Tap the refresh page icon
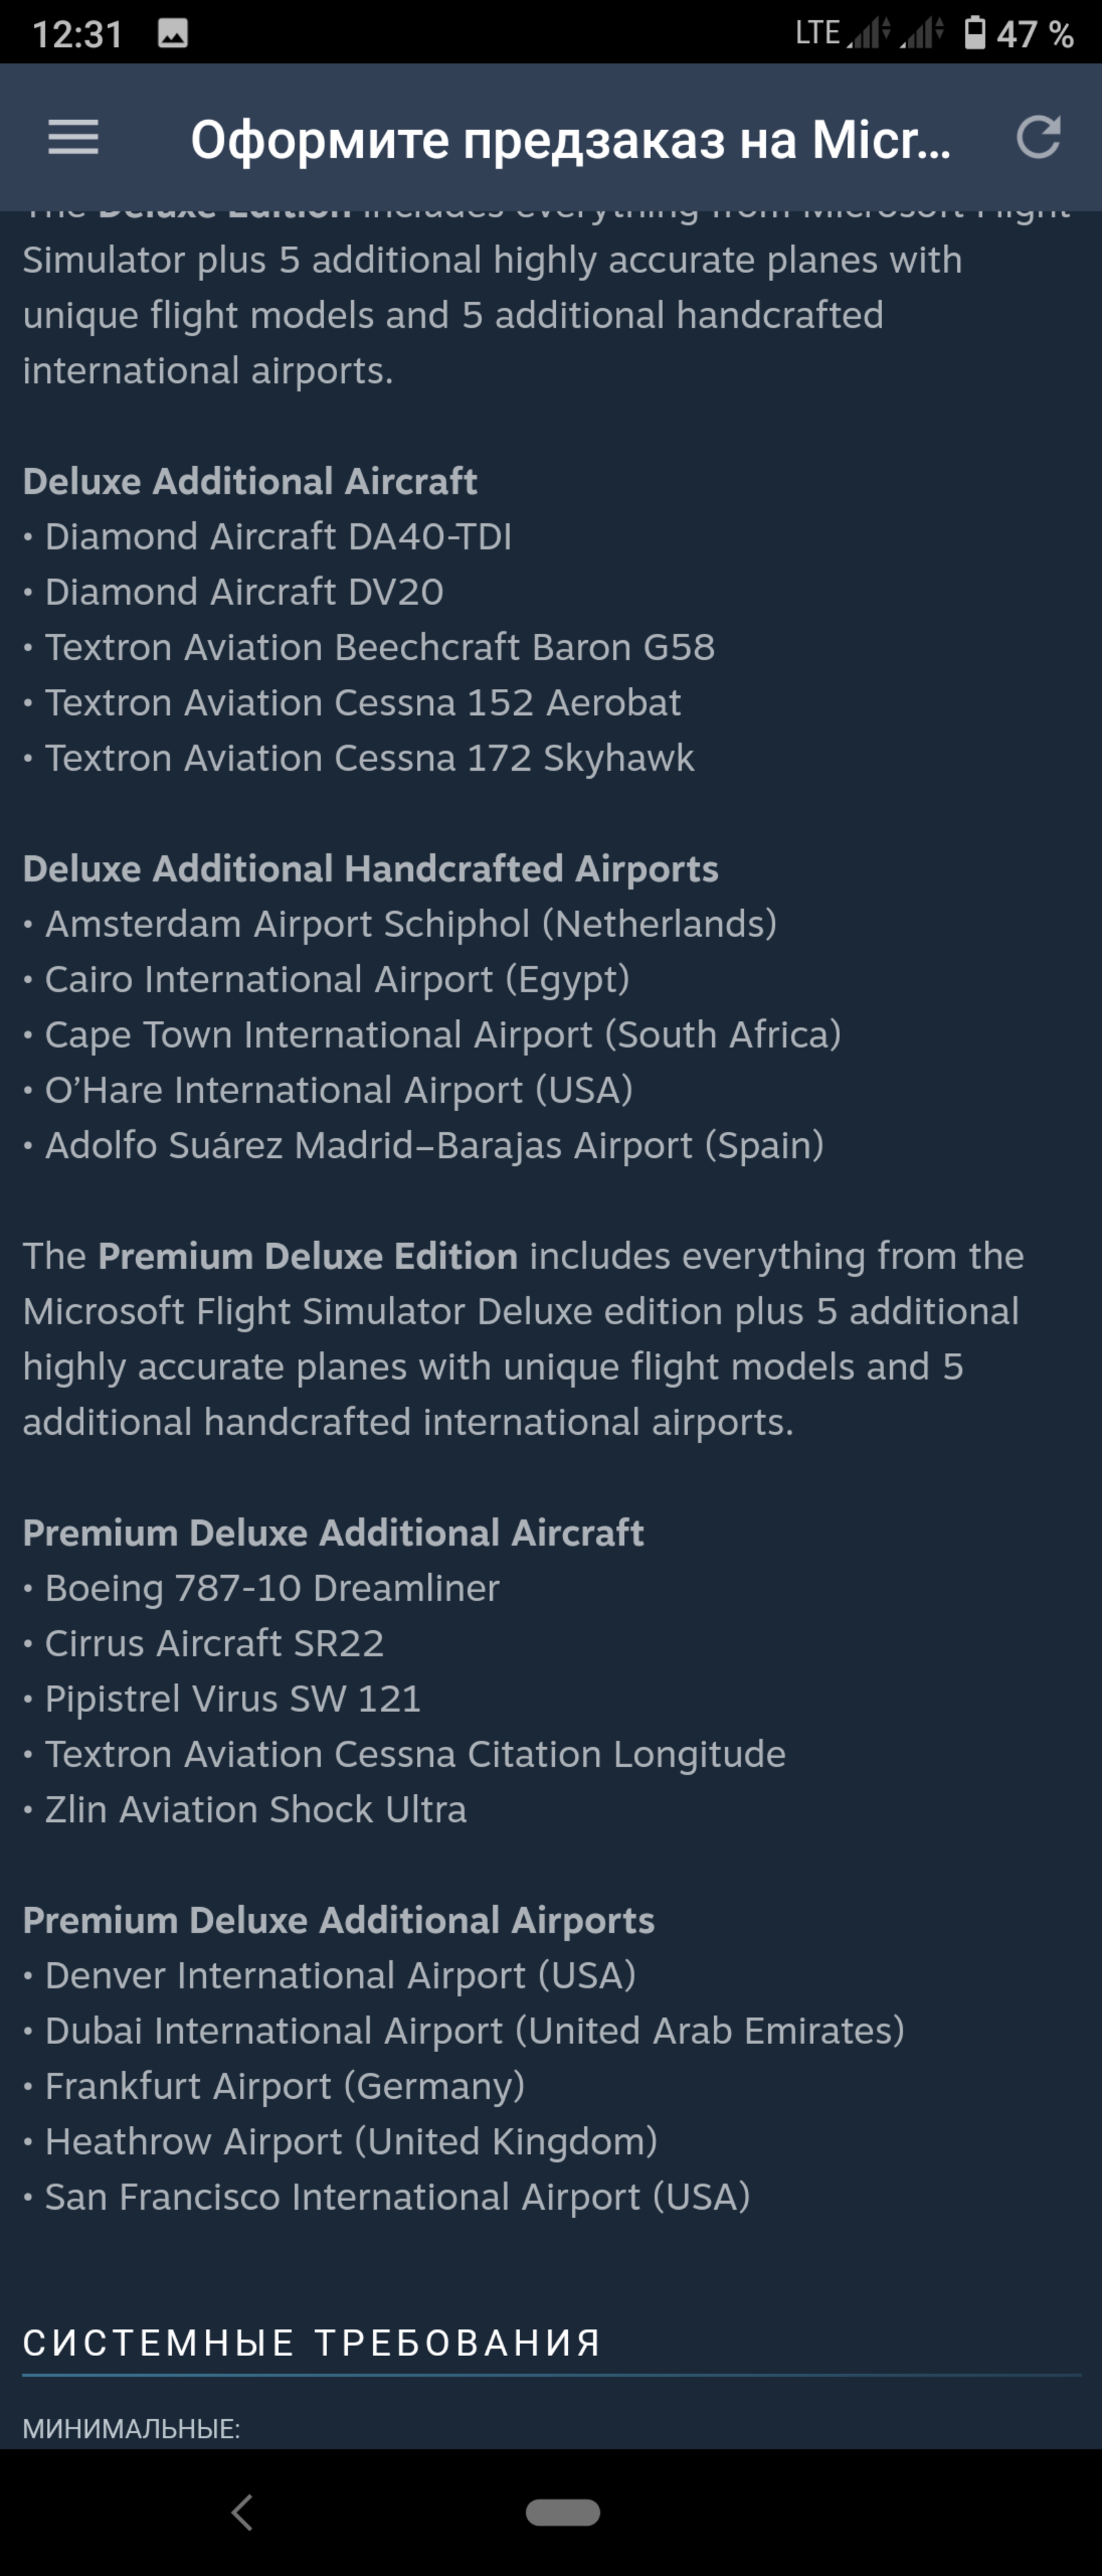1102x2576 pixels. point(1038,138)
